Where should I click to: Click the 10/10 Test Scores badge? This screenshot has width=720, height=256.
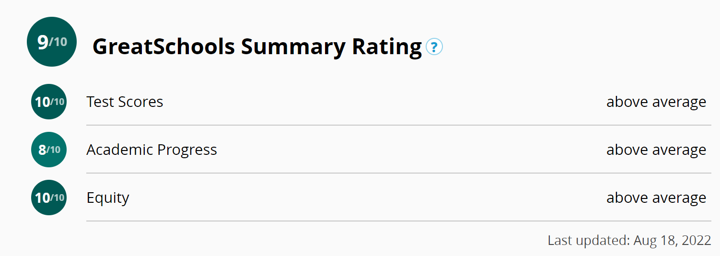[49, 102]
